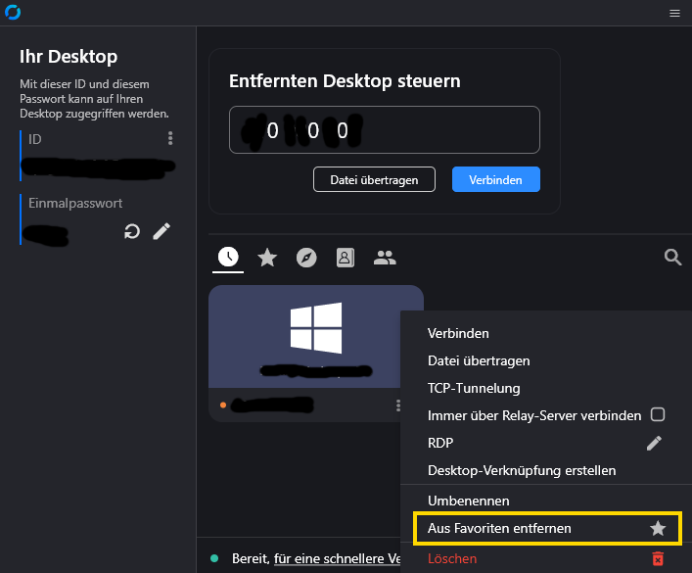Open the discovered devices compass tab

pyautogui.click(x=306, y=258)
